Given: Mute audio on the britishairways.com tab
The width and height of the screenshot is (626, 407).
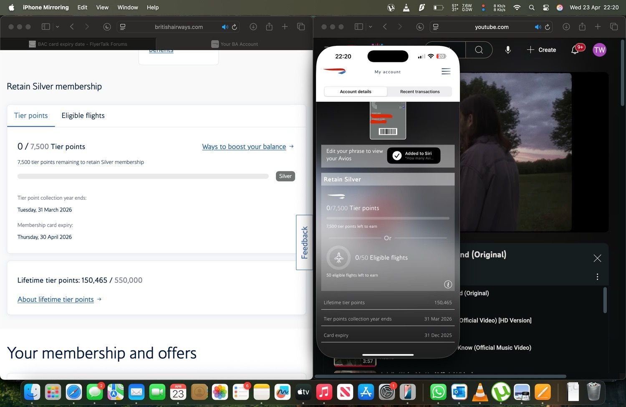Looking at the screenshot, I should coord(225,27).
